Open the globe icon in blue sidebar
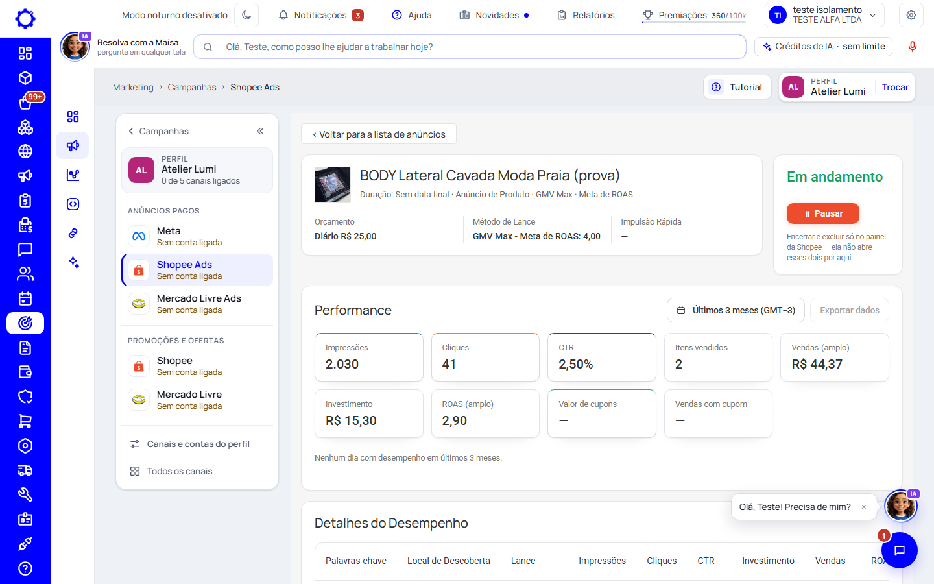The height and width of the screenshot is (584, 934). [x=25, y=151]
